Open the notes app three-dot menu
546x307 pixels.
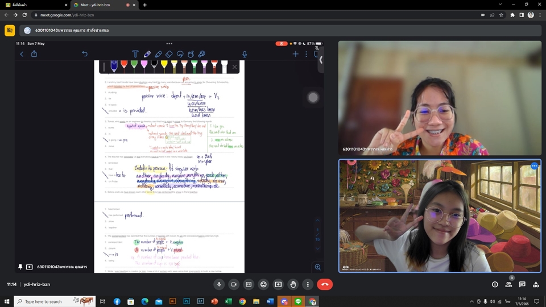coord(307,54)
